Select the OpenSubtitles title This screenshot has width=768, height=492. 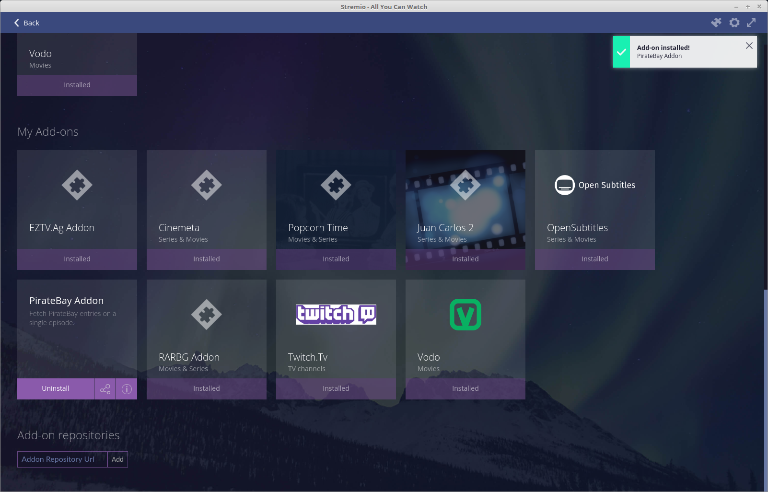click(x=577, y=228)
